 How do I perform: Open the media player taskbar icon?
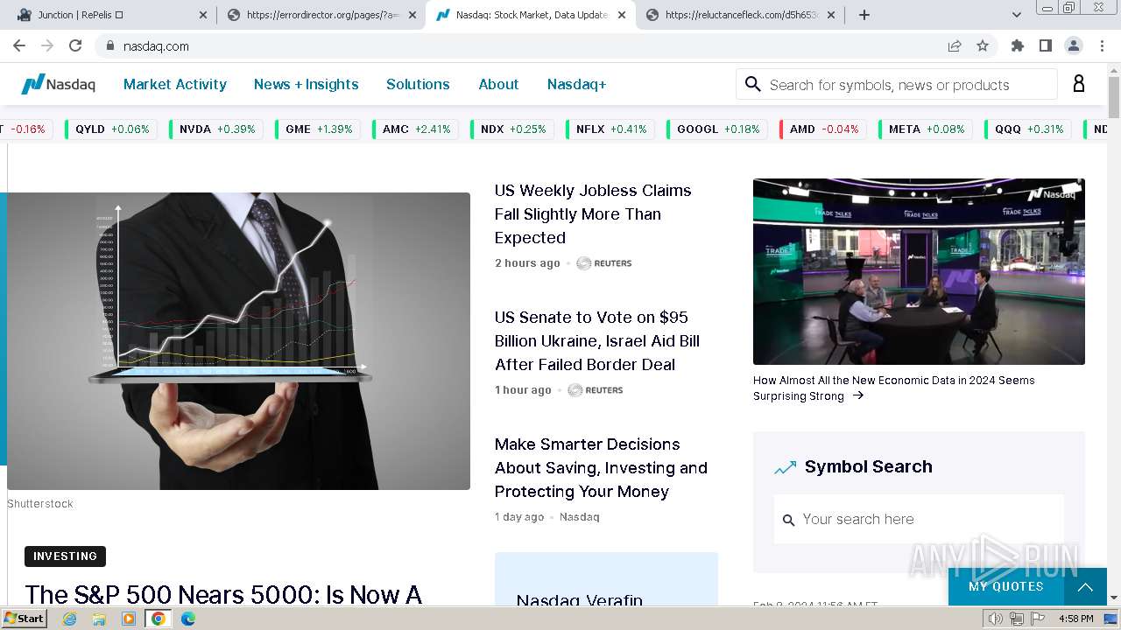129,619
